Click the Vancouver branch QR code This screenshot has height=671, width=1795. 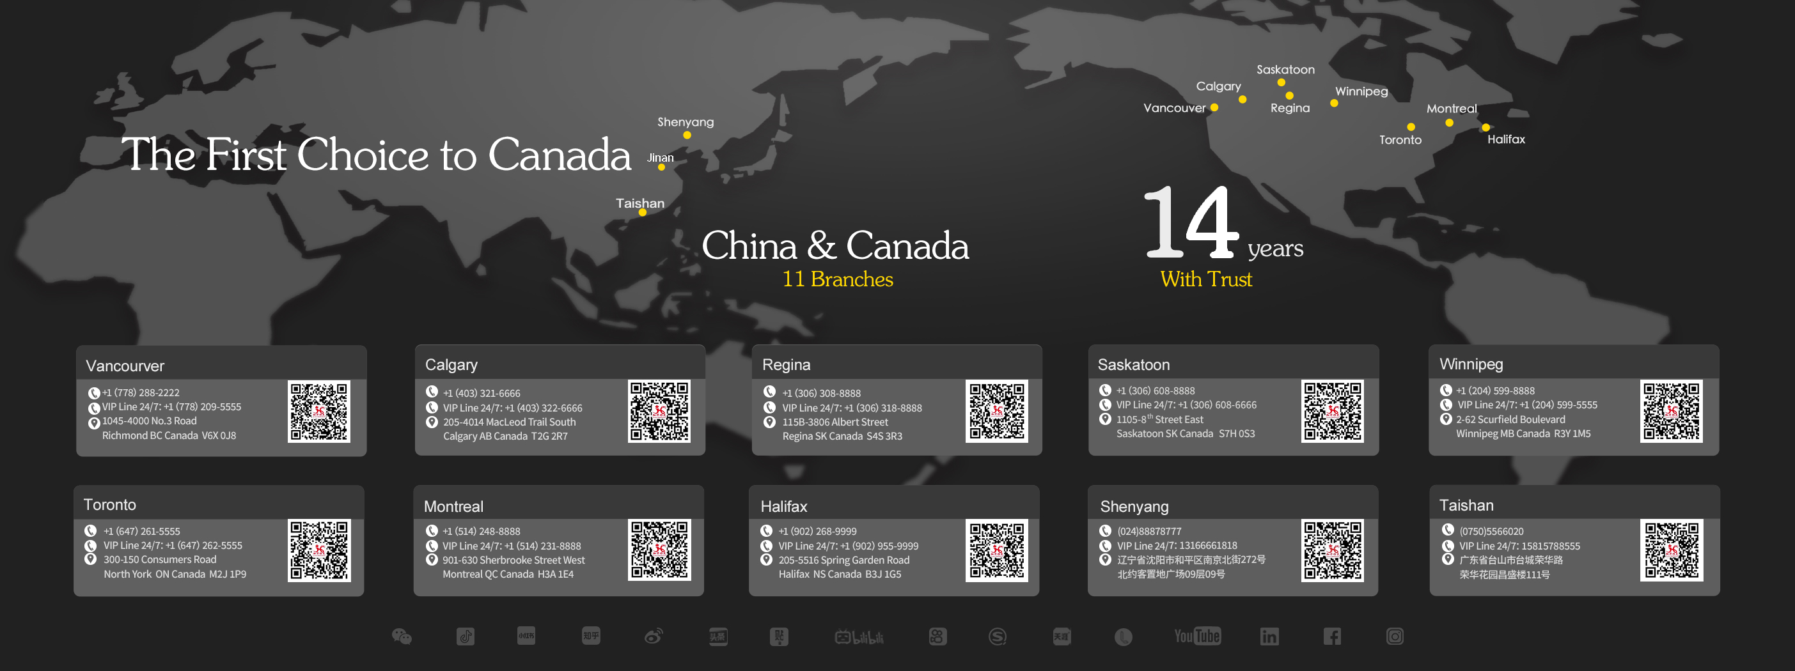pos(318,412)
